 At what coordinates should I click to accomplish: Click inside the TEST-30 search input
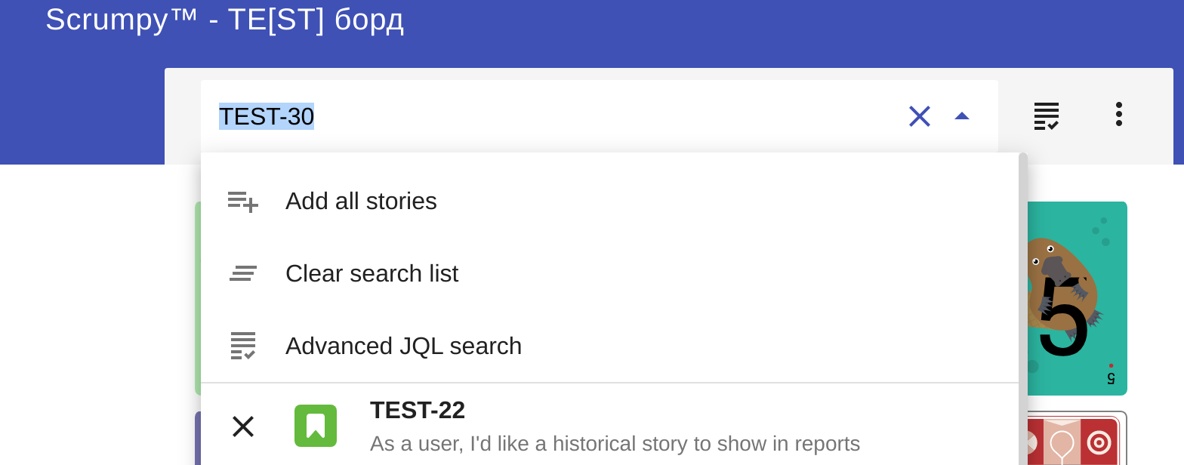pos(529,116)
